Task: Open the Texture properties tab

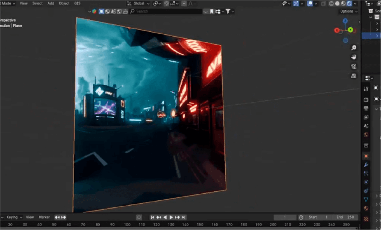Action: click(366, 219)
